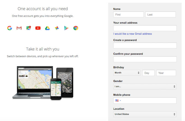This screenshot has height=121, width=185.
Task: Select the US flag country code picker
Action: pyautogui.click(x=117, y=101)
